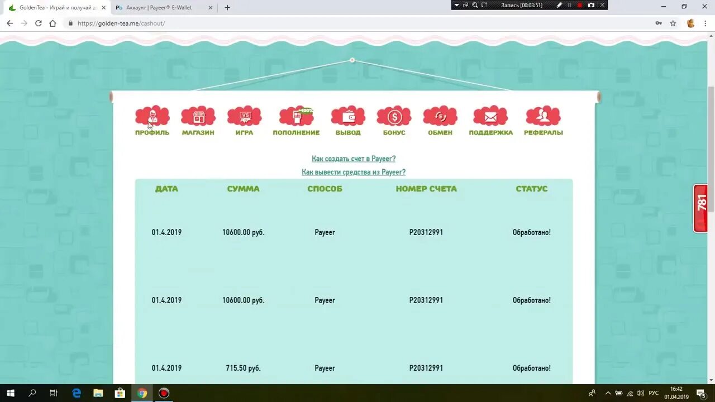Click the Вывод menu label
The image size is (715, 402).
[x=348, y=133]
